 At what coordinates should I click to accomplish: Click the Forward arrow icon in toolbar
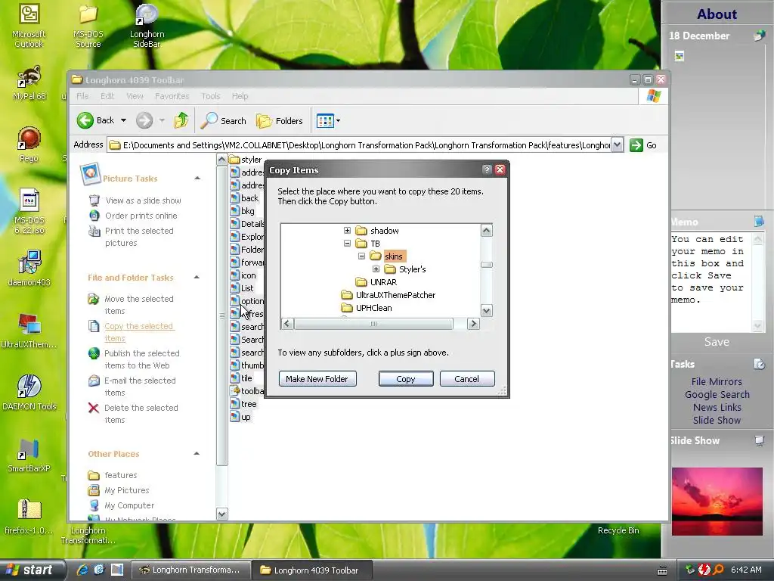[x=144, y=120]
